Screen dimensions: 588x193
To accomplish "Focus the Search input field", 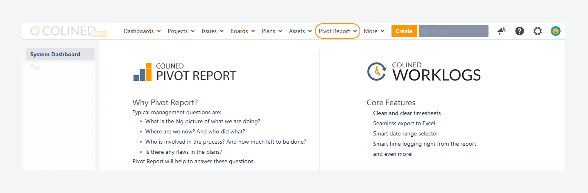I will [454, 31].
